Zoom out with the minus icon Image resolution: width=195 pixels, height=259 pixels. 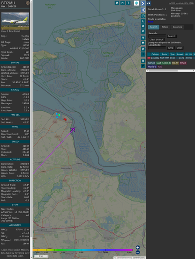138,252
